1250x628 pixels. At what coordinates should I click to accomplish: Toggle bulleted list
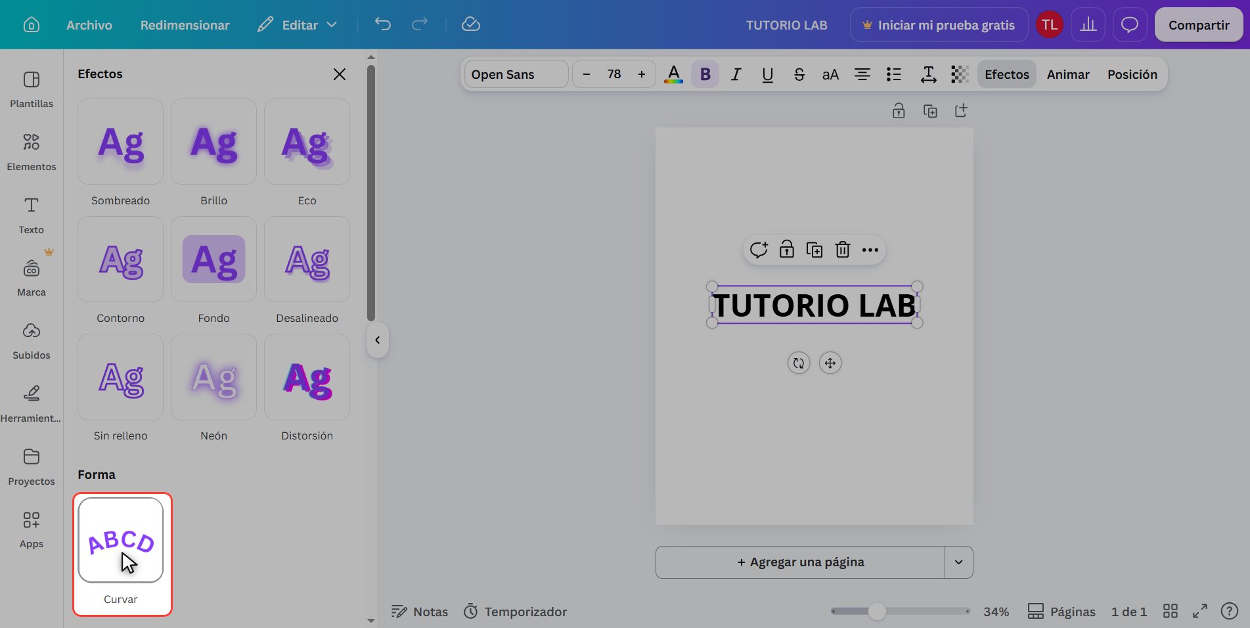893,74
